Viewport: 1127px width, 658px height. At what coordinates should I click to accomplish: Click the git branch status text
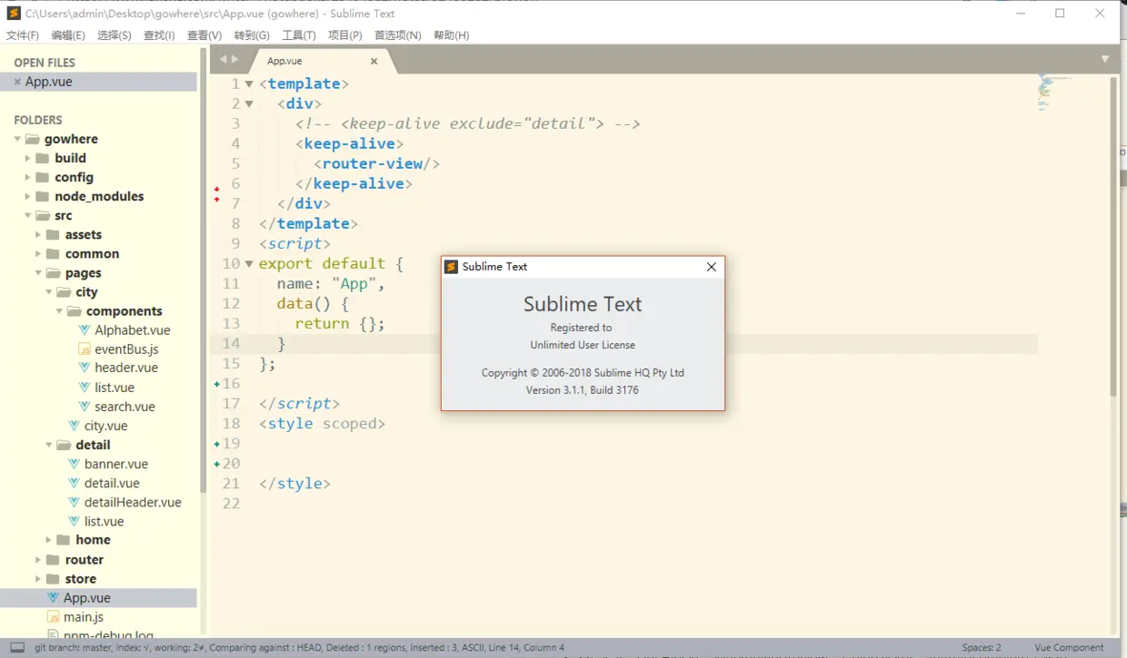coord(300,648)
